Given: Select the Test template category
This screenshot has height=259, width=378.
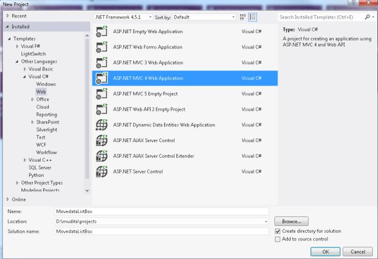Looking at the screenshot, I should point(41,137).
